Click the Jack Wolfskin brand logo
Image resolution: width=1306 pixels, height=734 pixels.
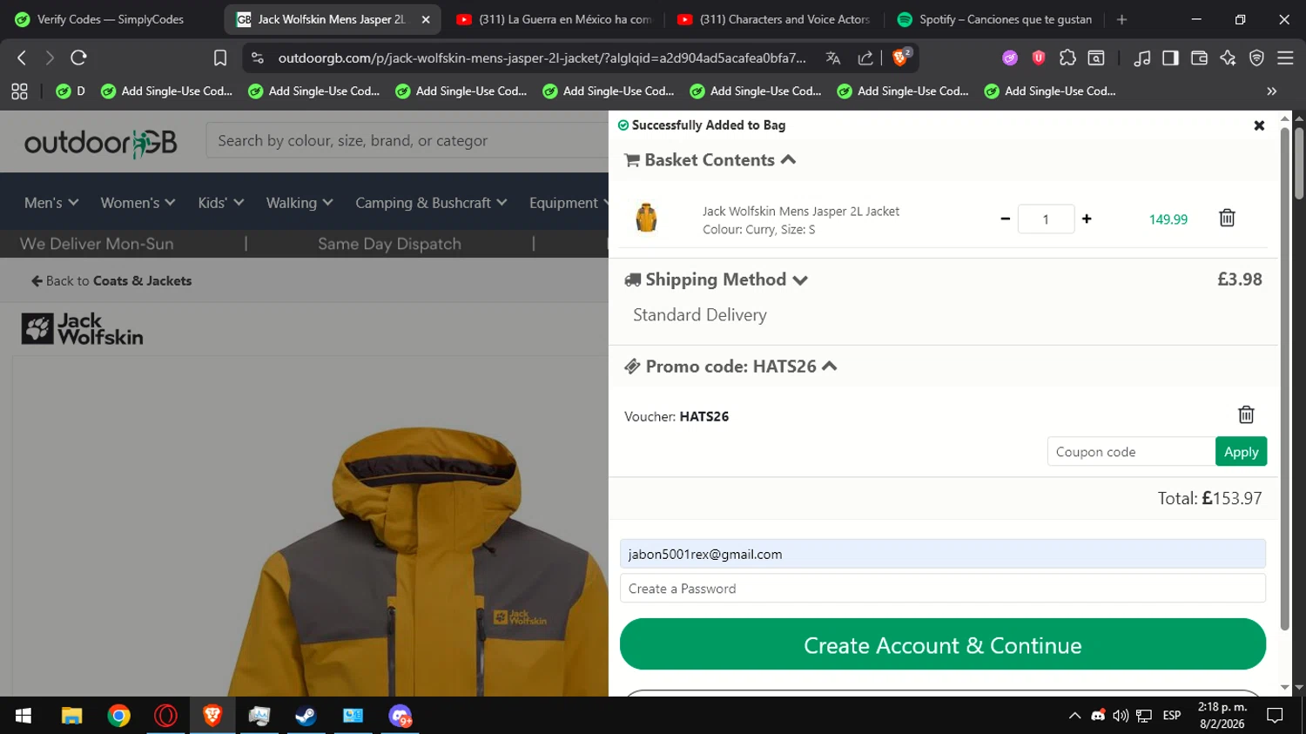point(82,329)
